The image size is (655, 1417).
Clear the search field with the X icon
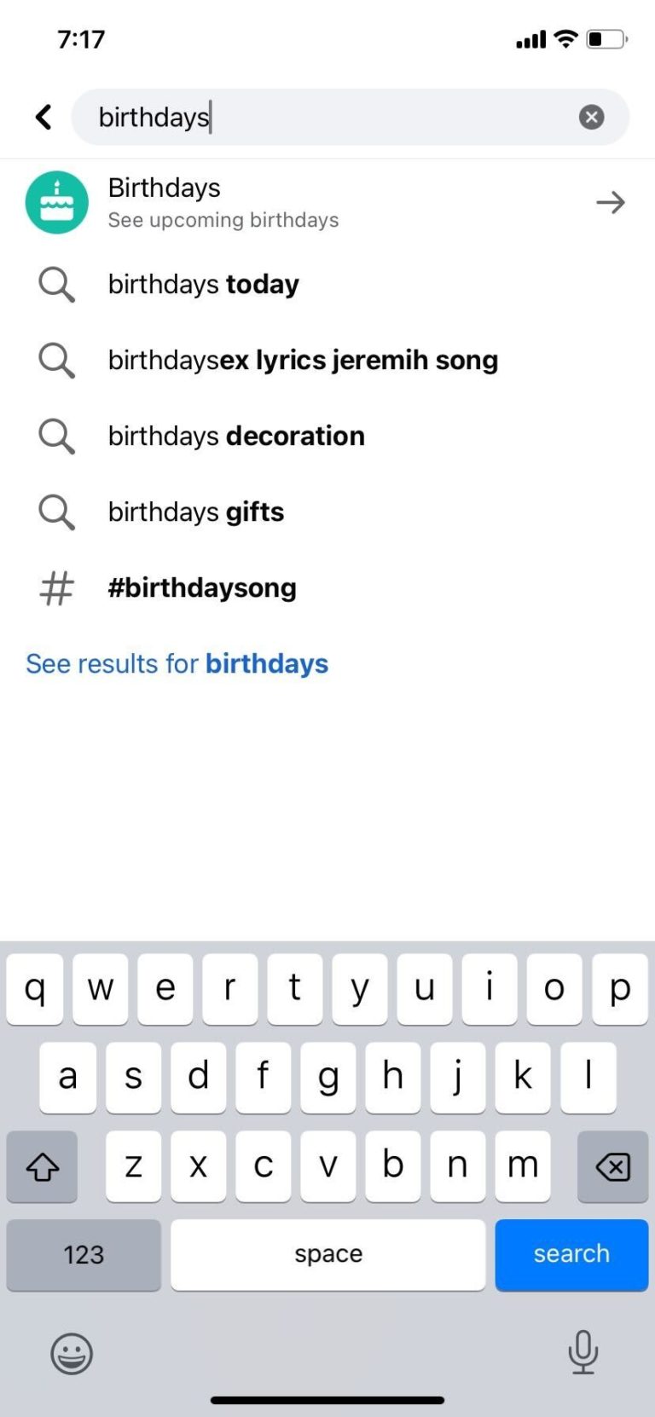click(x=591, y=116)
